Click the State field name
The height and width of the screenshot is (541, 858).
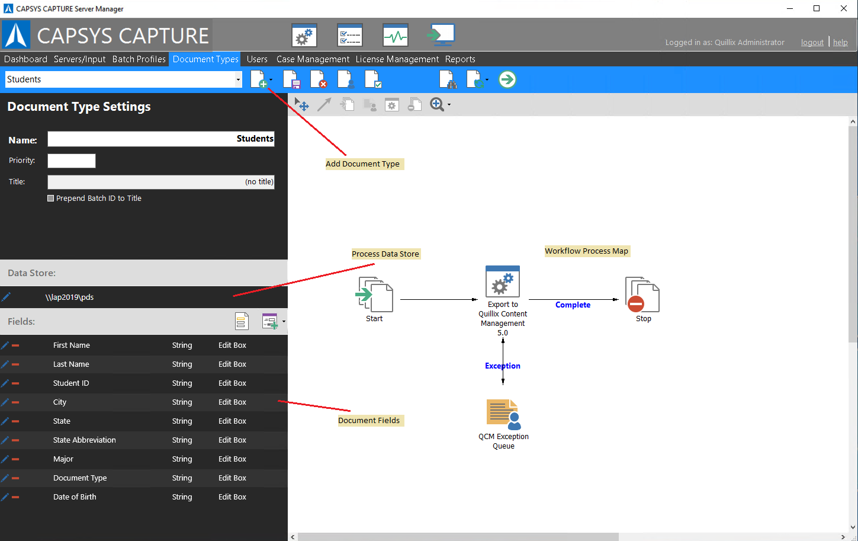click(62, 421)
